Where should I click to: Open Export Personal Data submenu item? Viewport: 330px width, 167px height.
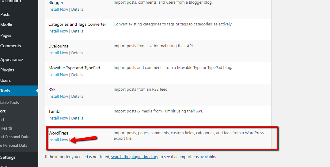pos(14,137)
